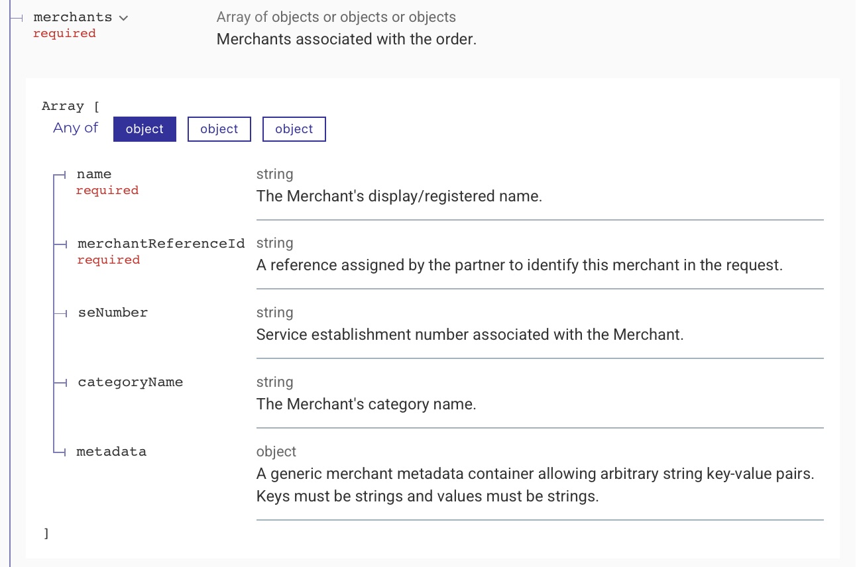Image resolution: width=859 pixels, height=567 pixels.
Task: Click the Any of label
Action: pos(76,128)
